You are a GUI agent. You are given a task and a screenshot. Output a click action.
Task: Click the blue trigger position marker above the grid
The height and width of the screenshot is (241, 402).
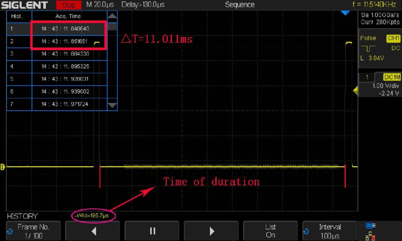345,12
